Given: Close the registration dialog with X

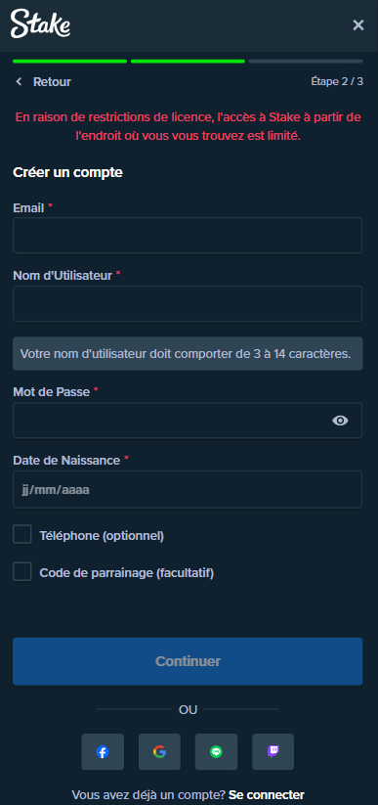Looking at the screenshot, I should [358, 24].
